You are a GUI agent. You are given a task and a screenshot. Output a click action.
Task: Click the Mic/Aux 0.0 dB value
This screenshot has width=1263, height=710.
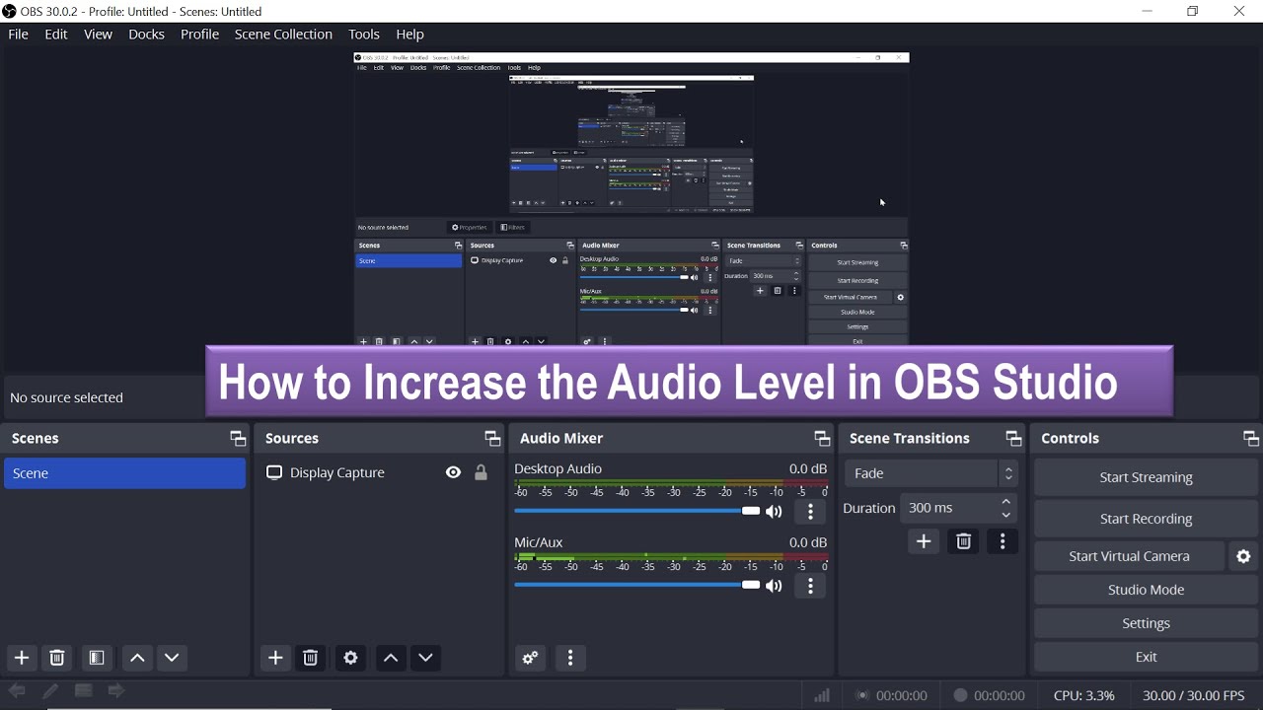coord(808,543)
